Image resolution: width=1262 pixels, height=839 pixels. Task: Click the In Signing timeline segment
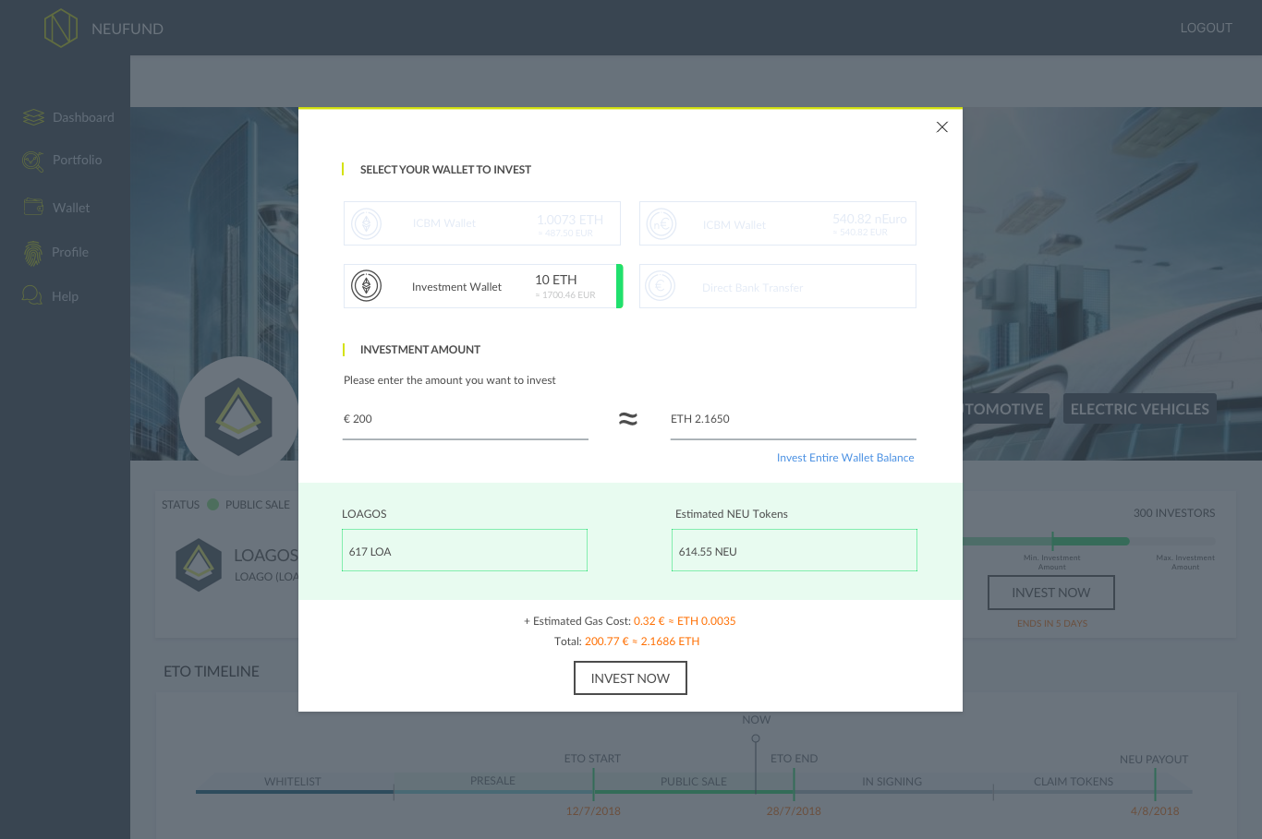(x=892, y=782)
